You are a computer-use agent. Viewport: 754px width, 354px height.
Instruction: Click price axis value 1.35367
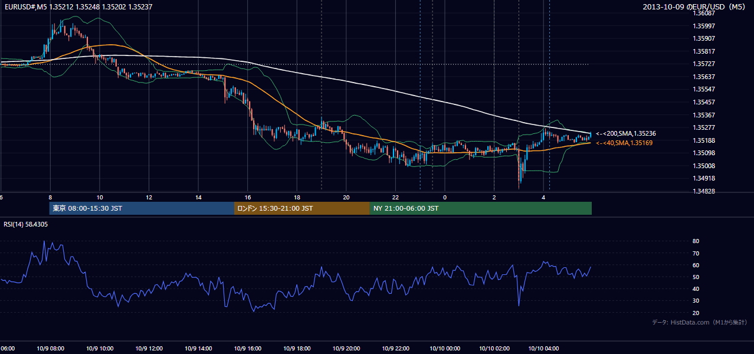click(704, 115)
